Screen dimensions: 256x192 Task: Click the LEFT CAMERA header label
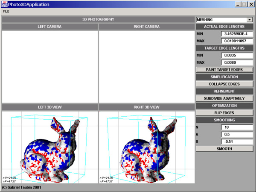[x=49, y=27]
